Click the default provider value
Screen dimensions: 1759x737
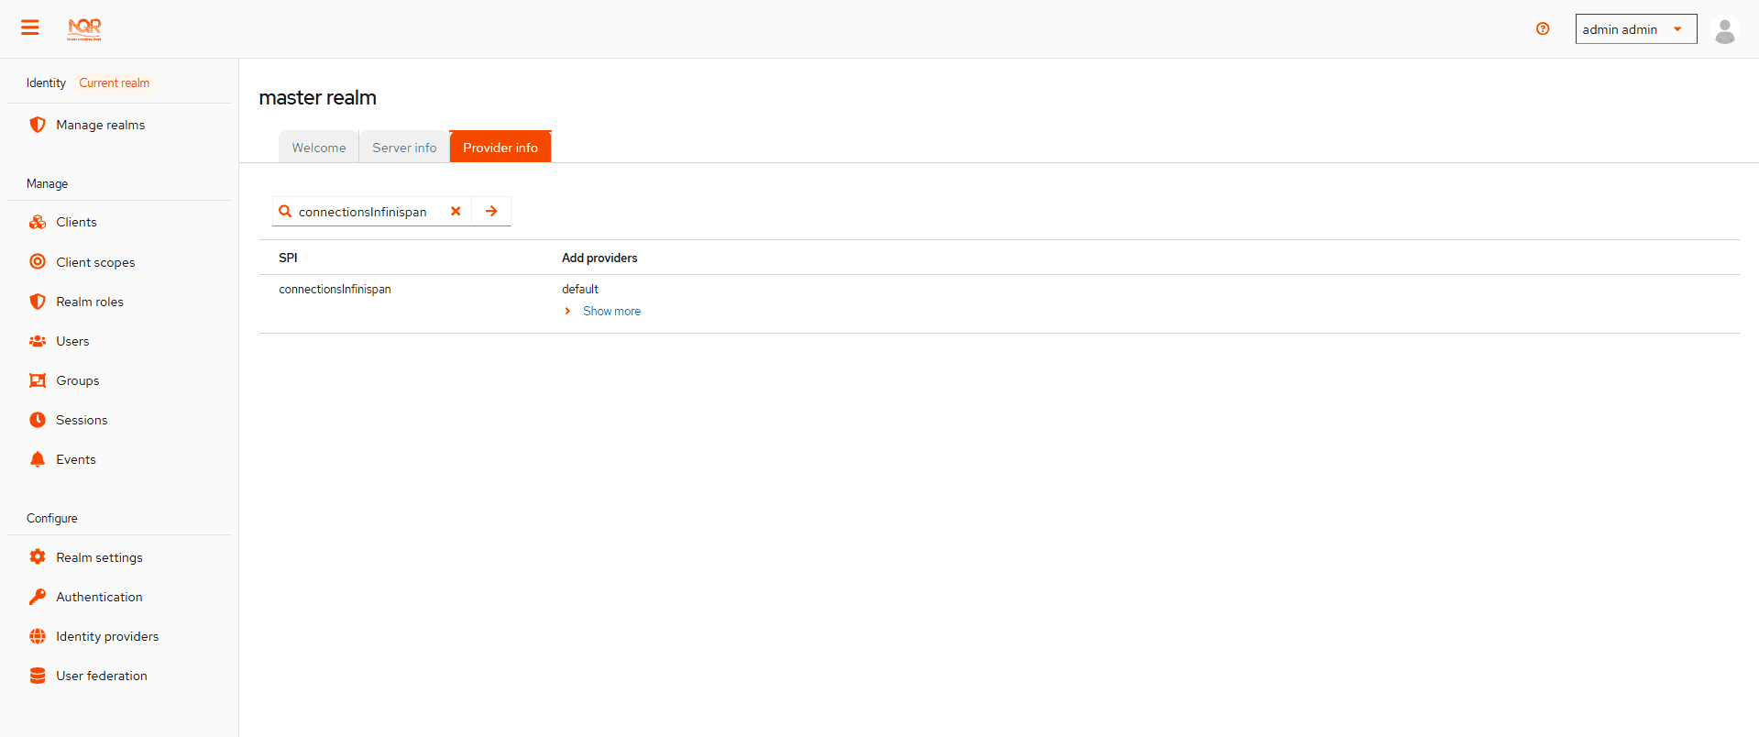coord(580,289)
